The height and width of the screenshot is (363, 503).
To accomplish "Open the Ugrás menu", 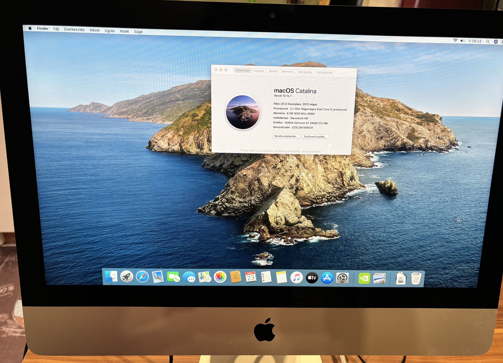I will coord(110,31).
